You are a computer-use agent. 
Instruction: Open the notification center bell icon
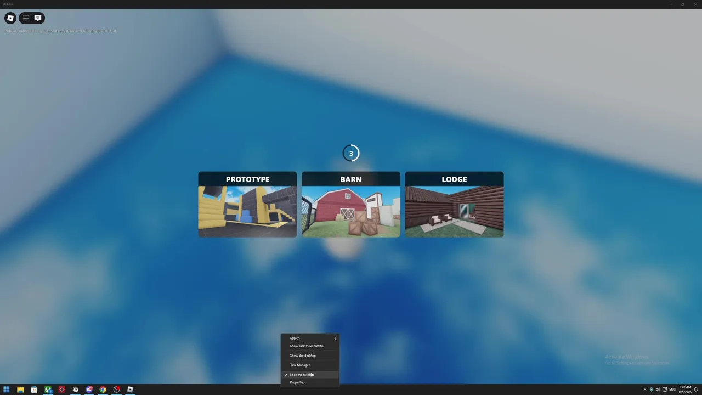[x=695, y=390]
